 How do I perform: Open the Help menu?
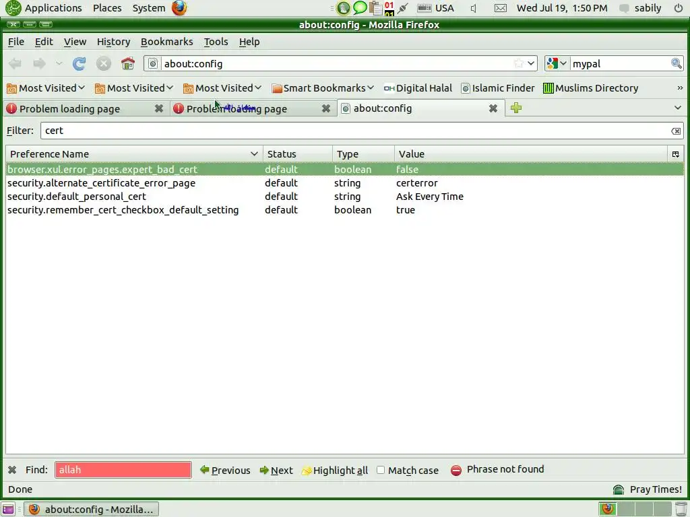click(249, 42)
